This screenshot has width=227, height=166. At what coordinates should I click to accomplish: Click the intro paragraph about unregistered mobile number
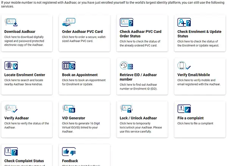pyautogui.click(x=113, y=4)
